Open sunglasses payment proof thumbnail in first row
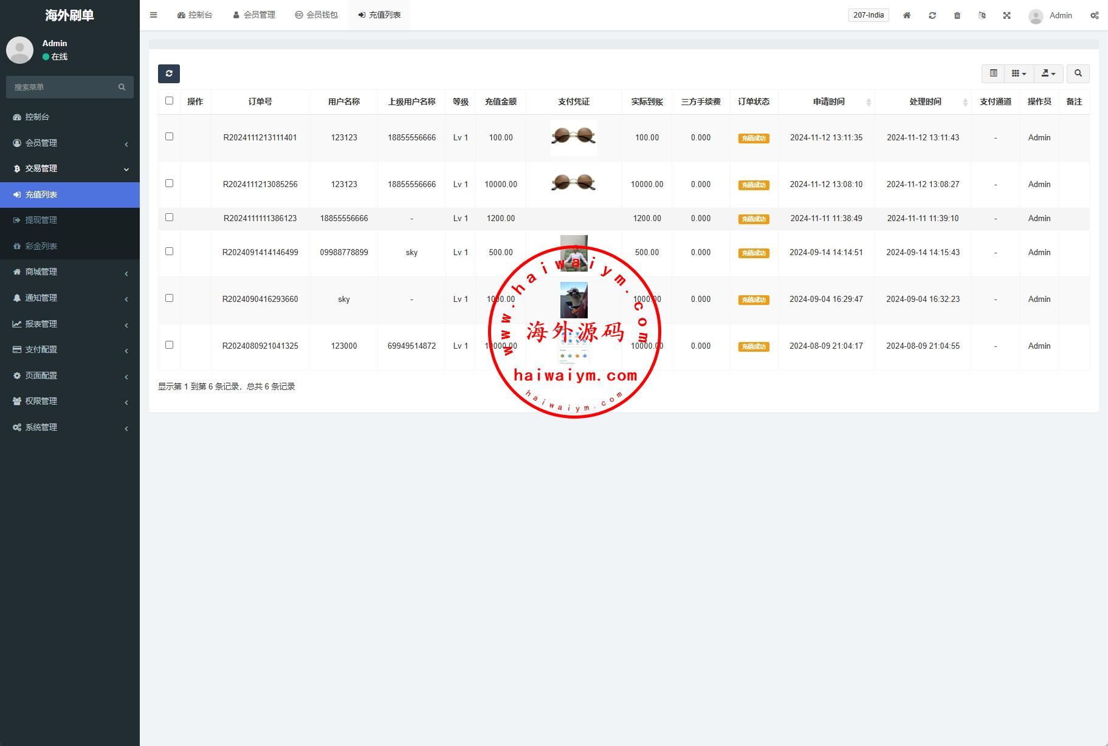 [573, 137]
